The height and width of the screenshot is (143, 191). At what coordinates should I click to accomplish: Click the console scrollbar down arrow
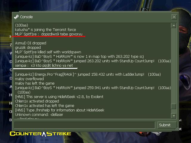173,116
